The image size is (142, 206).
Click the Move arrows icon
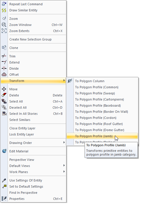point(4,89)
